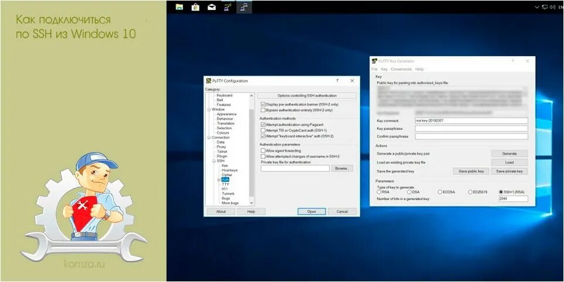
Task: Enable Allow agent forwarding checkbox
Action: click(x=263, y=151)
